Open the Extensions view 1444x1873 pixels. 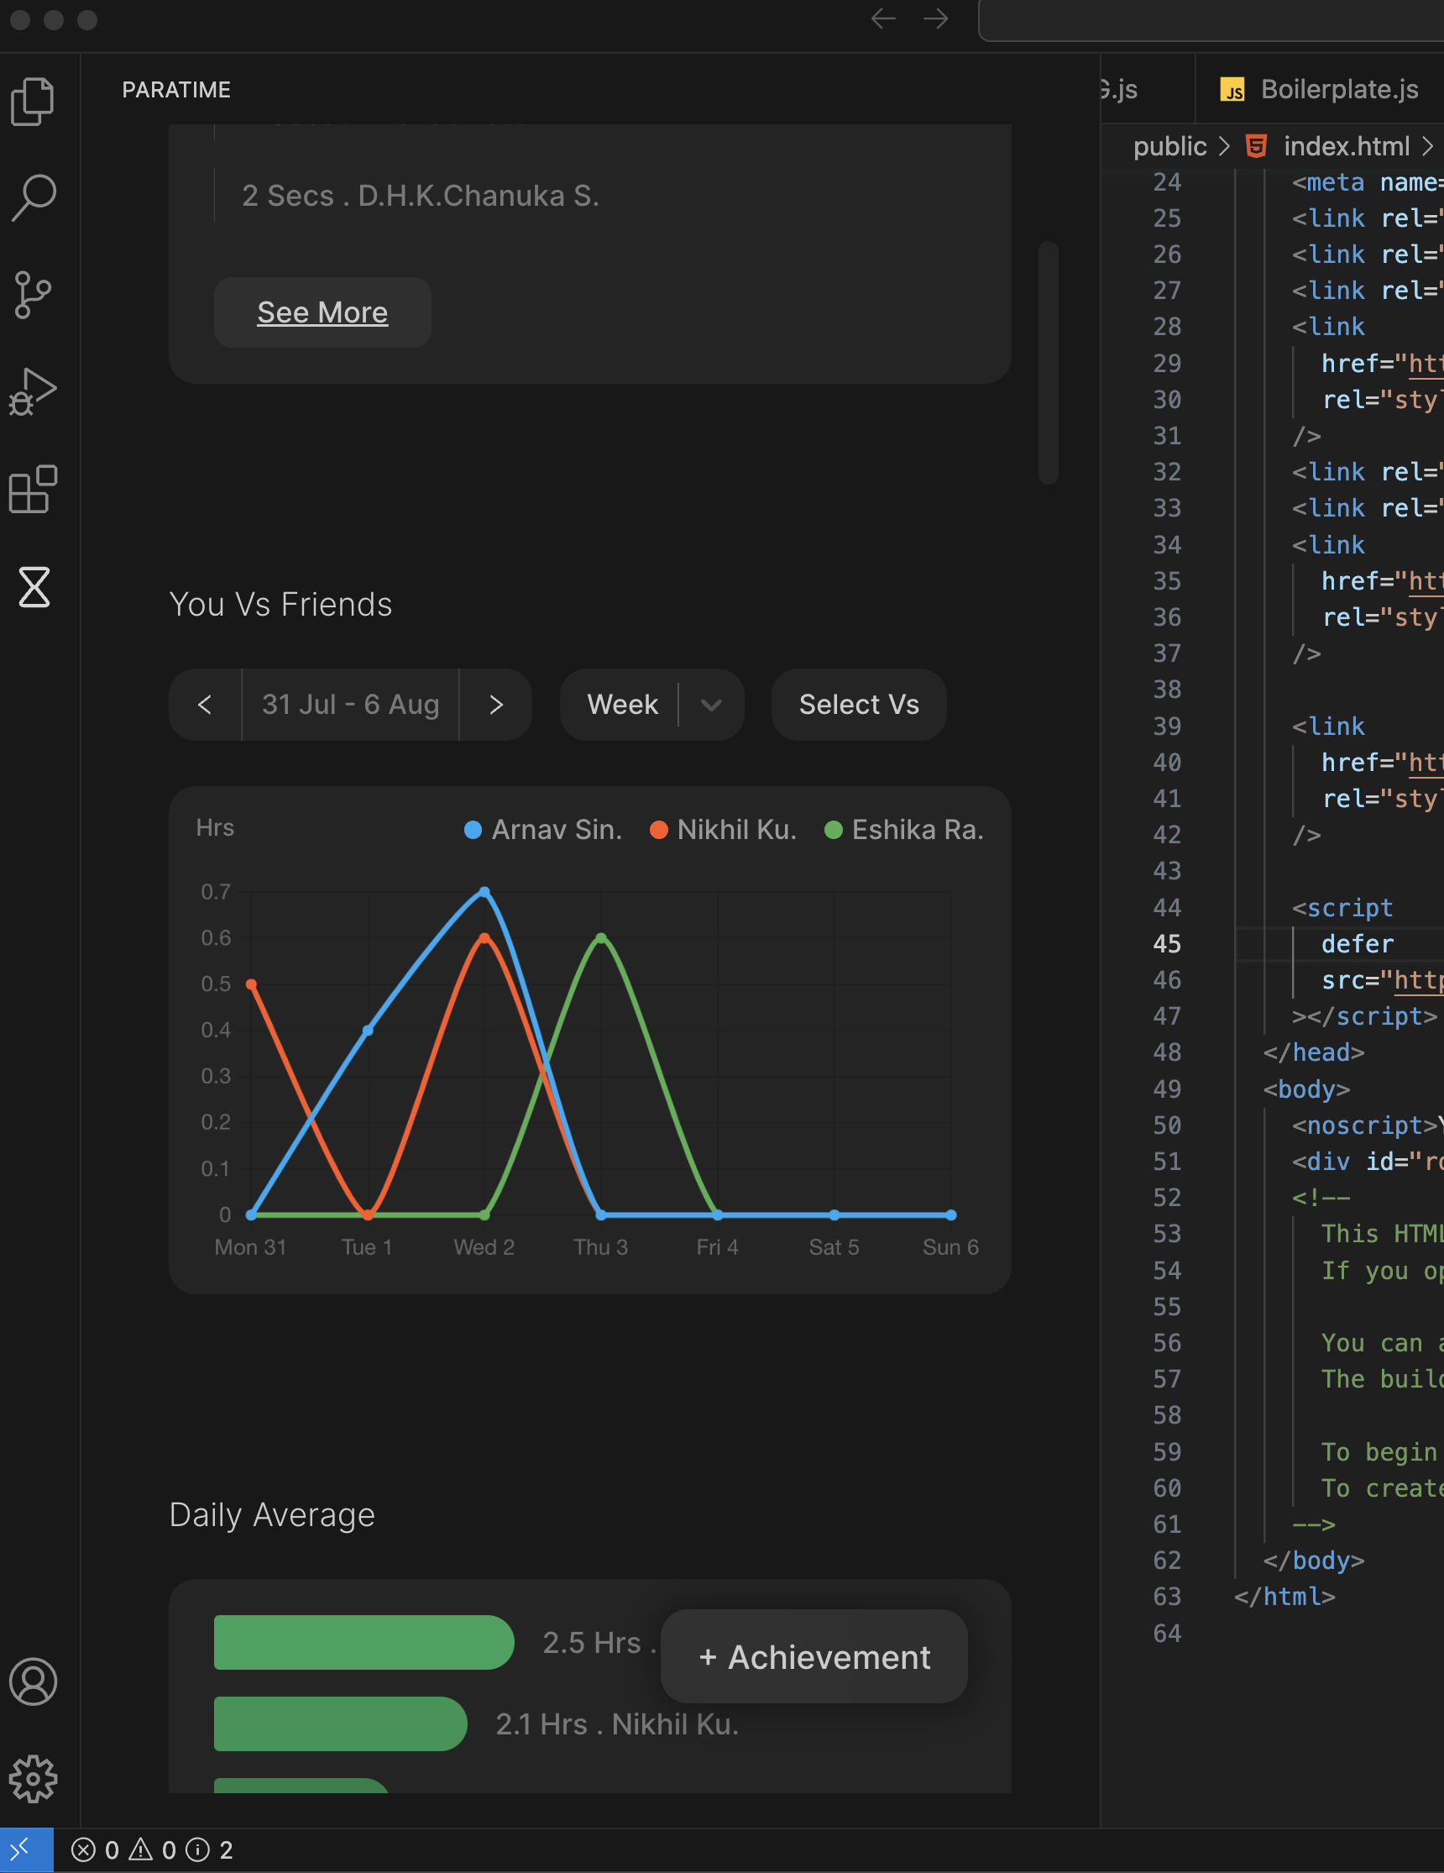pos(34,490)
